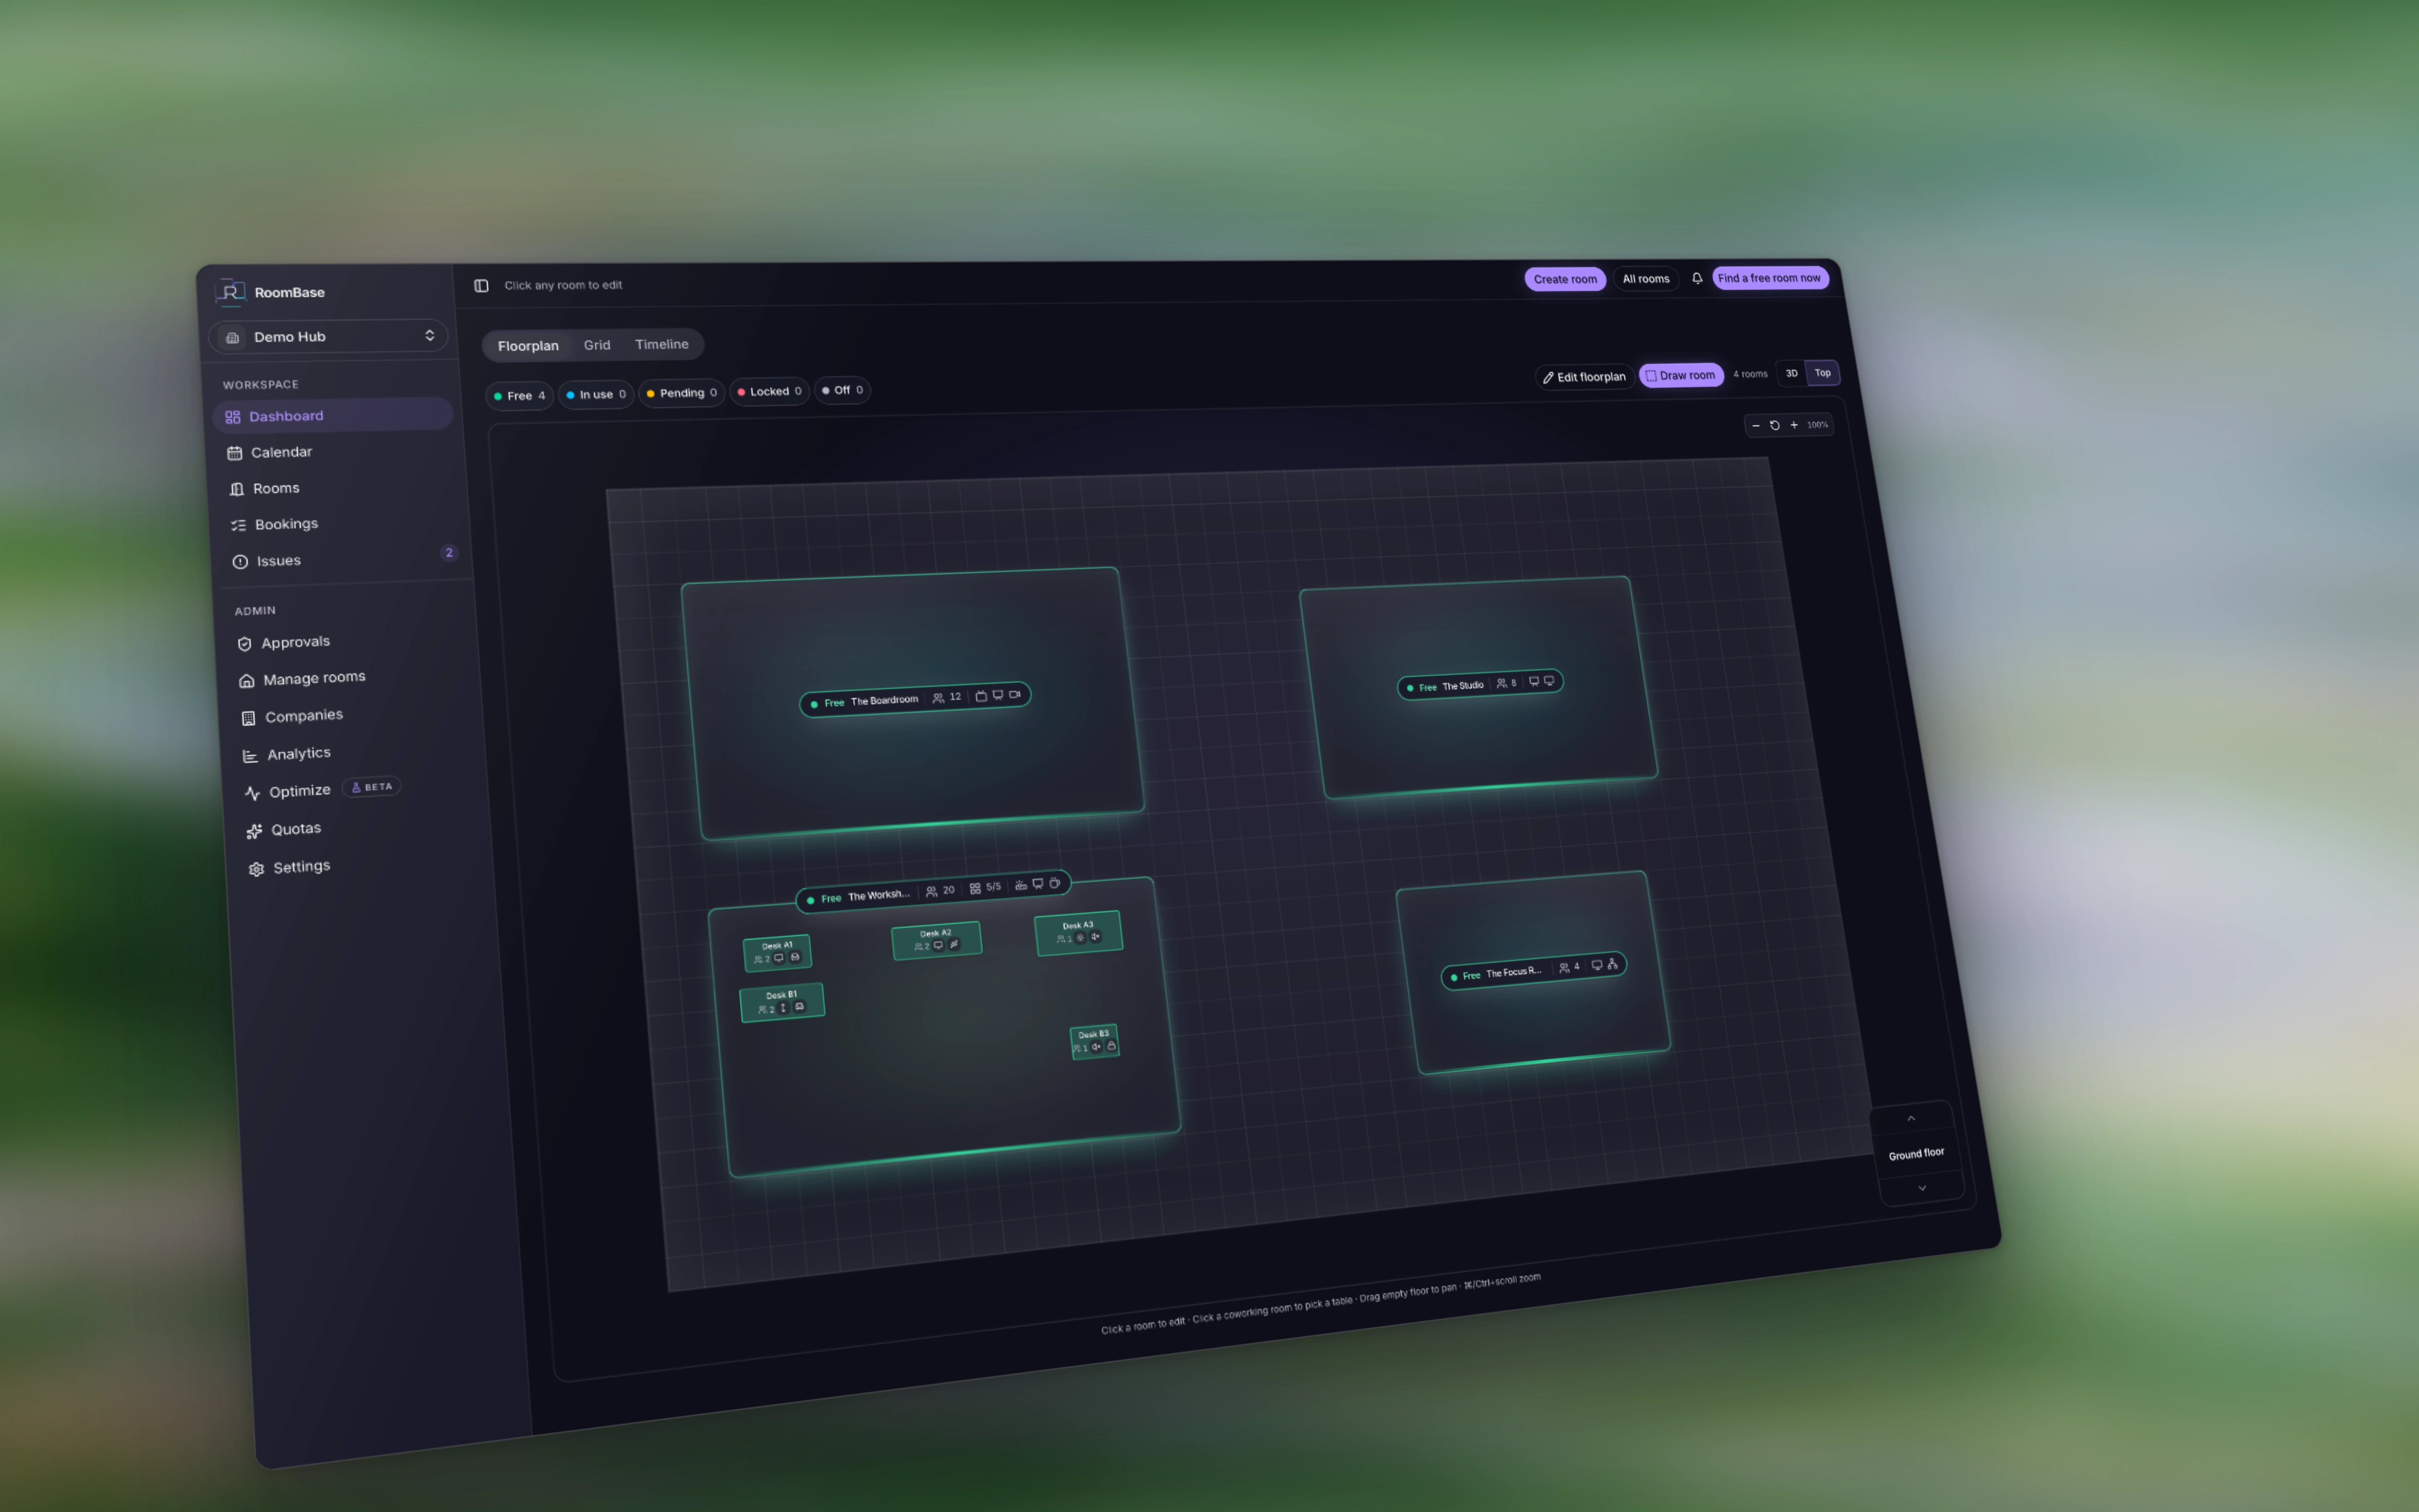Viewport: 2419px width, 1512px height.
Task: Click the zoom out minus icon
Action: [1755, 426]
